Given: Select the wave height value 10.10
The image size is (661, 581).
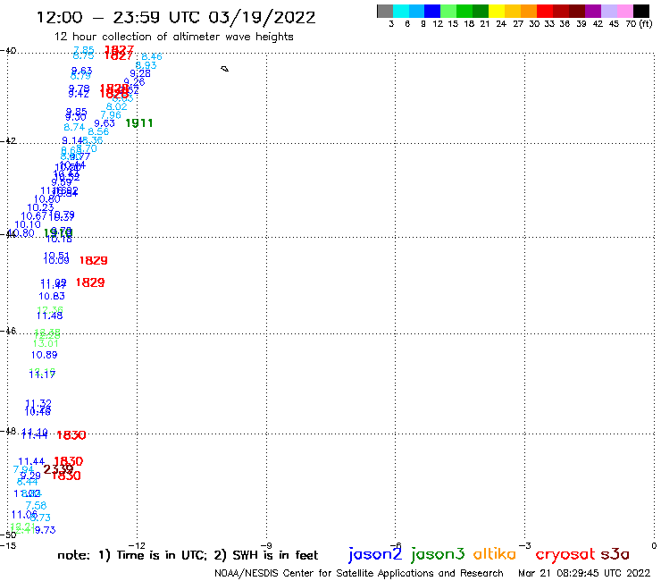Looking at the screenshot, I should (x=28, y=224).
